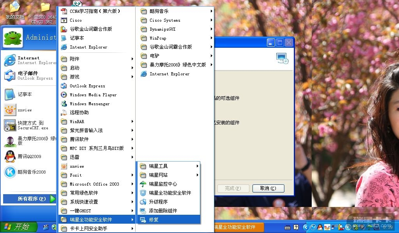This screenshot has width=399, height=233.
Task: Expand the 启动 folder submenu
Action: click(x=97, y=68)
